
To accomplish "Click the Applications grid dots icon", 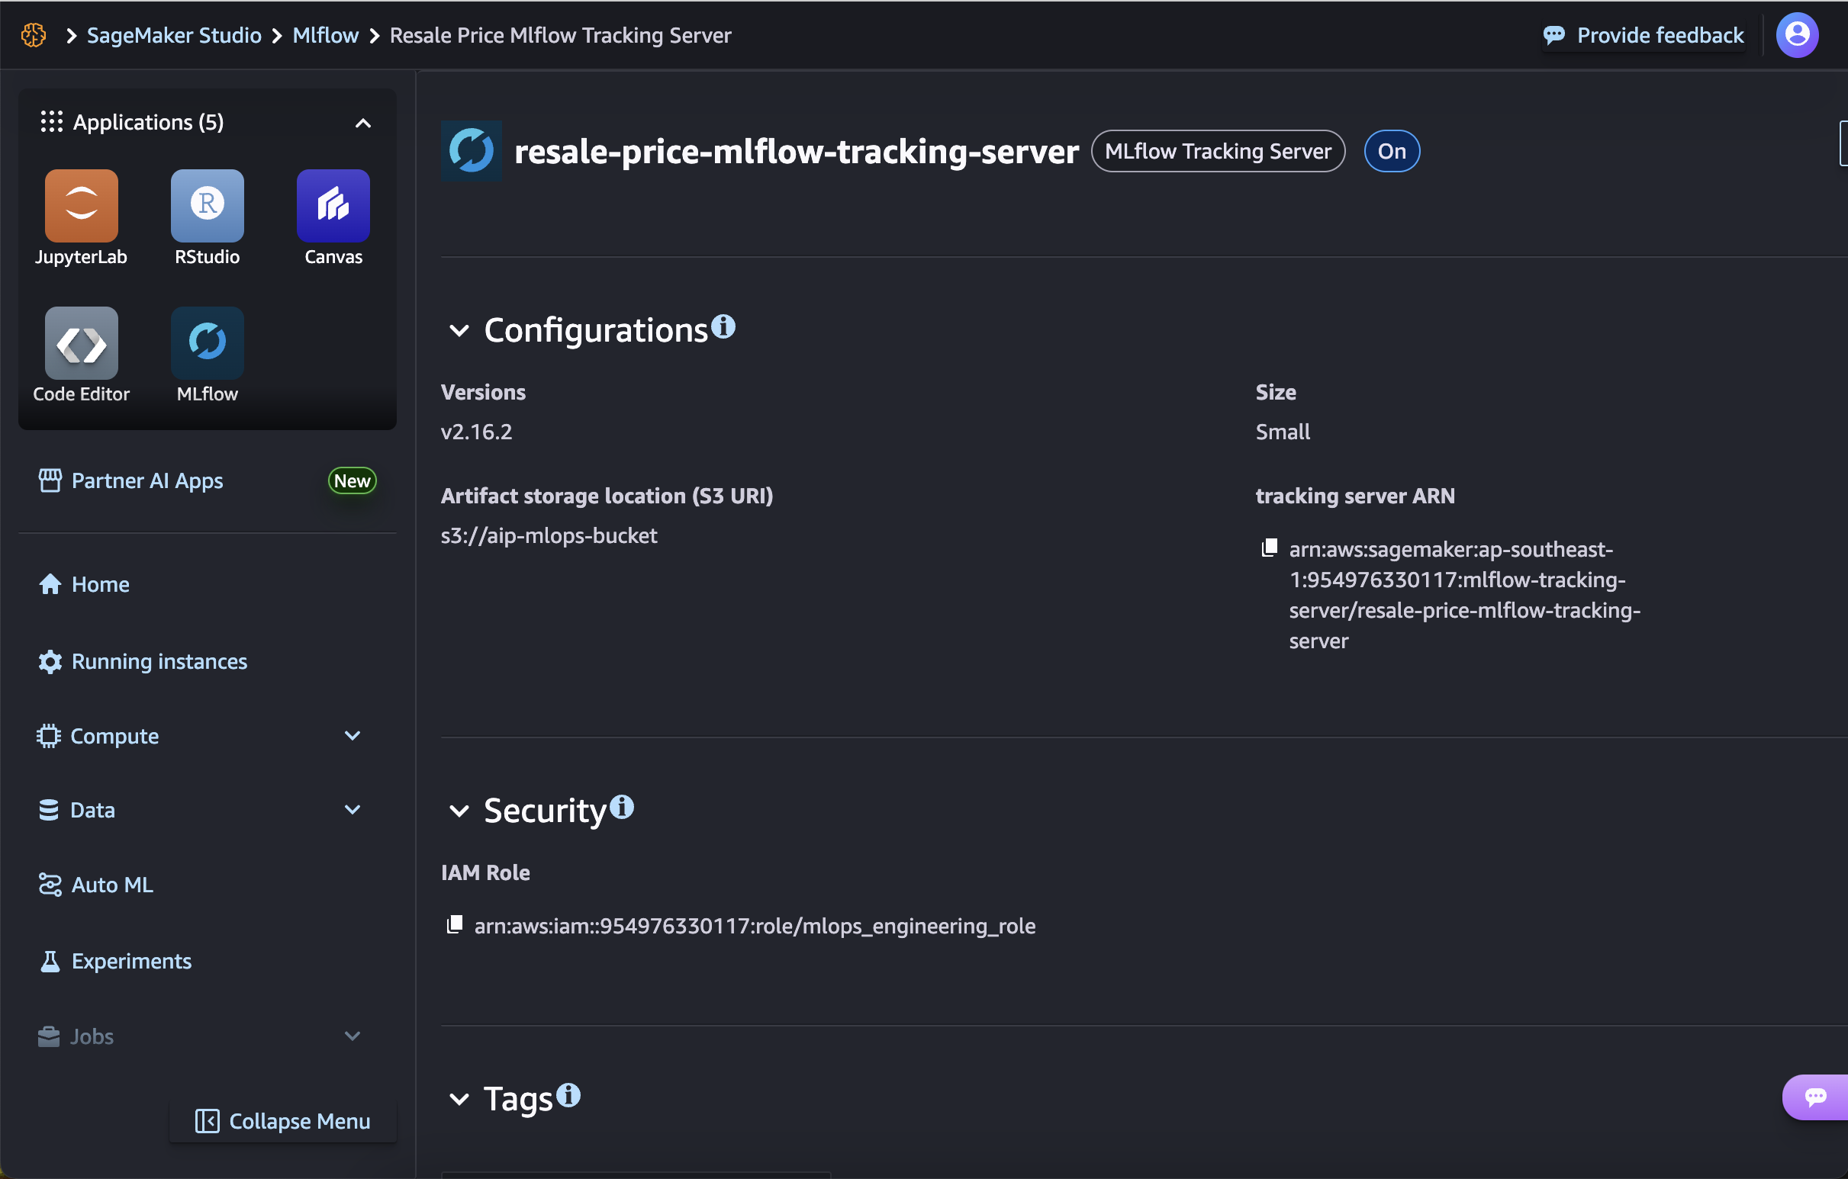I will 51,122.
